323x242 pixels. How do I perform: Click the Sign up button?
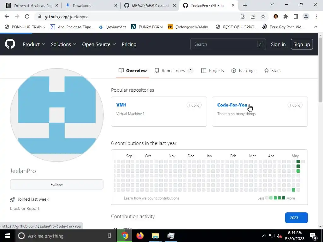[302, 44]
